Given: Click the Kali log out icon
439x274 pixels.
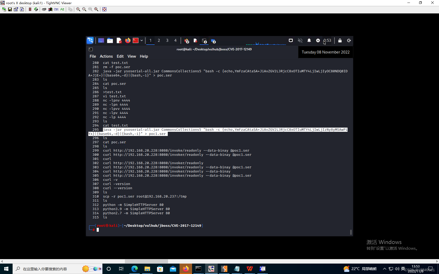Looking at the screenshot, I should tap(349, 40).
